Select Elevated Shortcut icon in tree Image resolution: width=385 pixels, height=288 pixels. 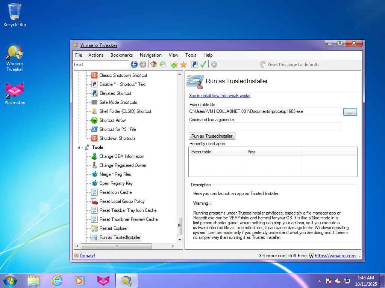pyautogui.click(x=94, y=93)
